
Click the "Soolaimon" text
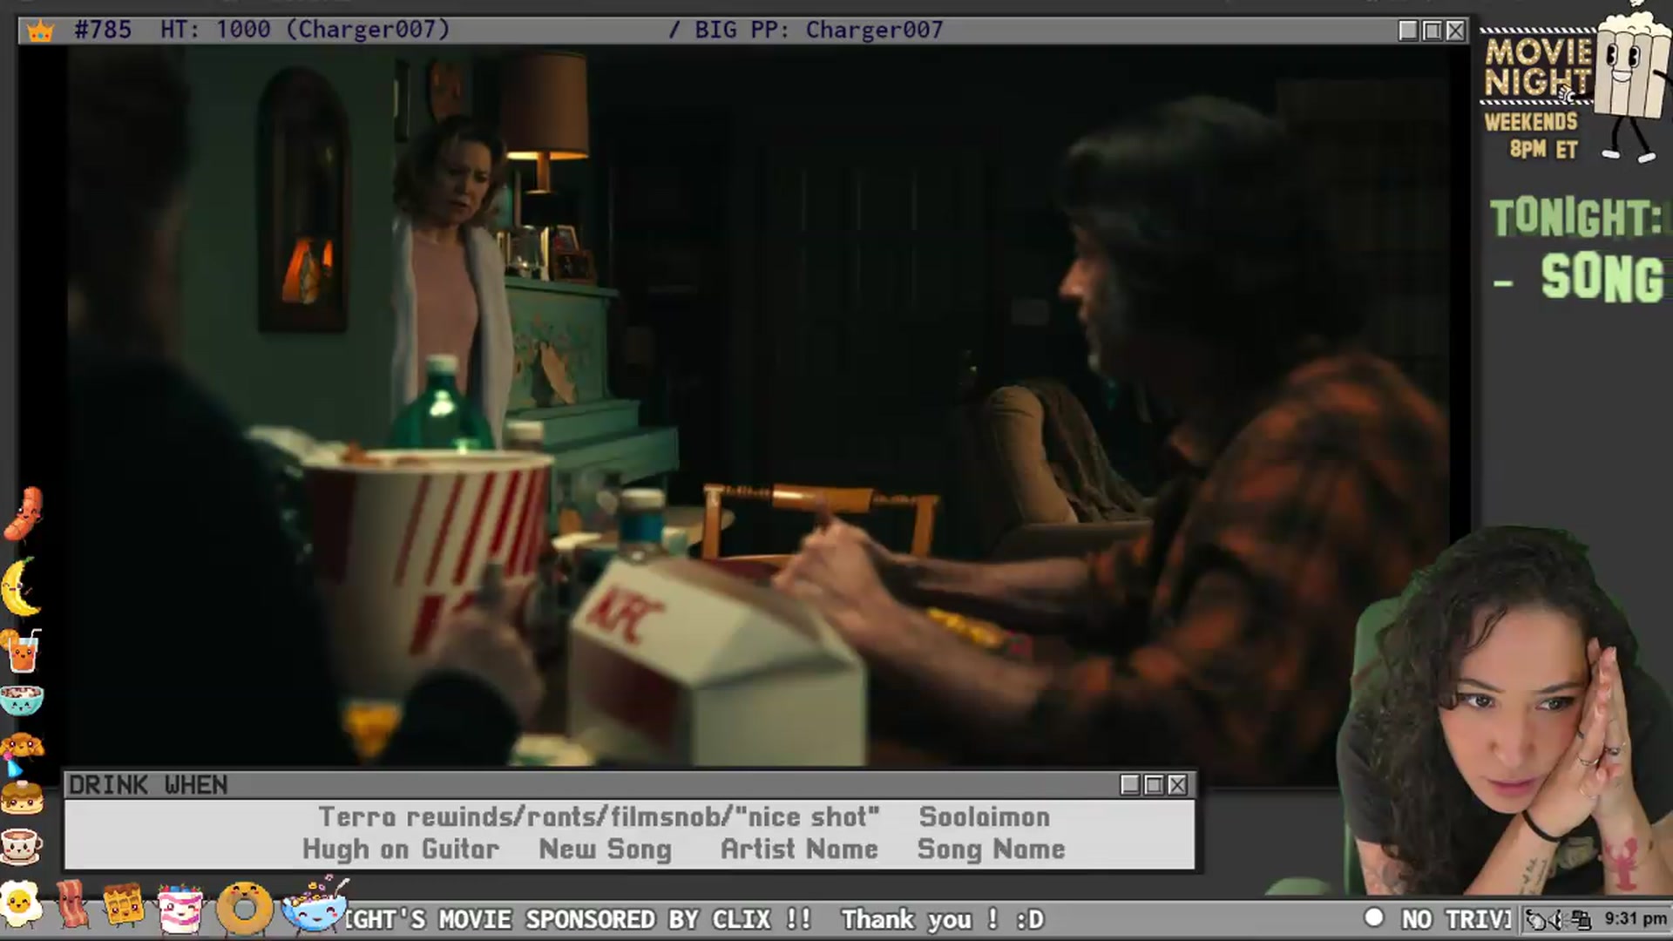985,817
